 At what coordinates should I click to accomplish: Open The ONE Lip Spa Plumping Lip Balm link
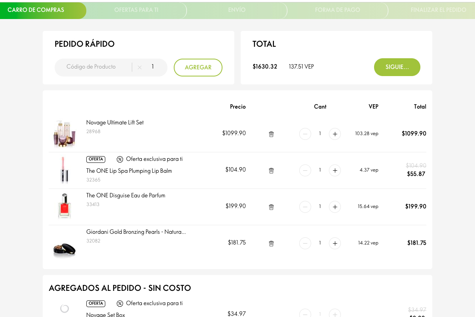129,171
